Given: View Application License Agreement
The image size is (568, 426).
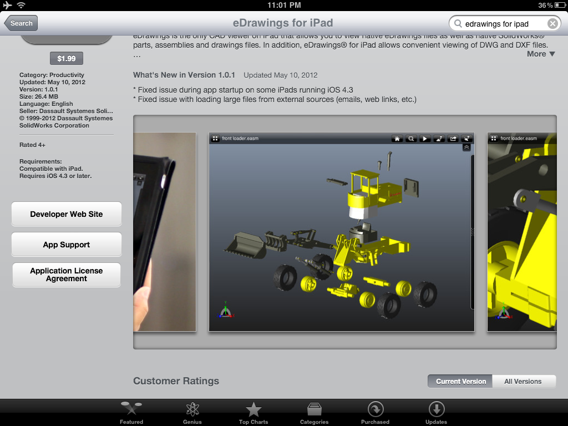Looking at the screenshot, I should [x=67, y=275].
